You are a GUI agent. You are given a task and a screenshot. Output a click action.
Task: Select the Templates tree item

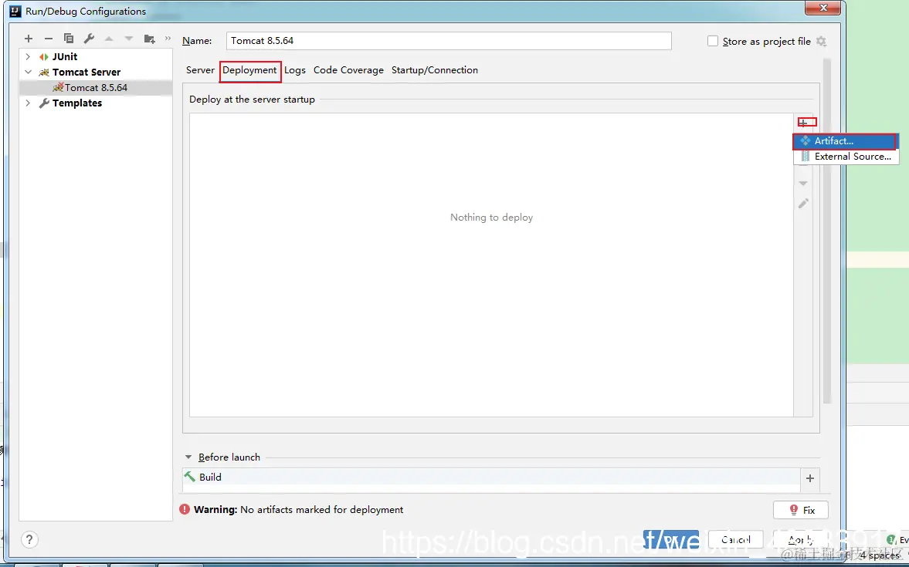[76, 103]
